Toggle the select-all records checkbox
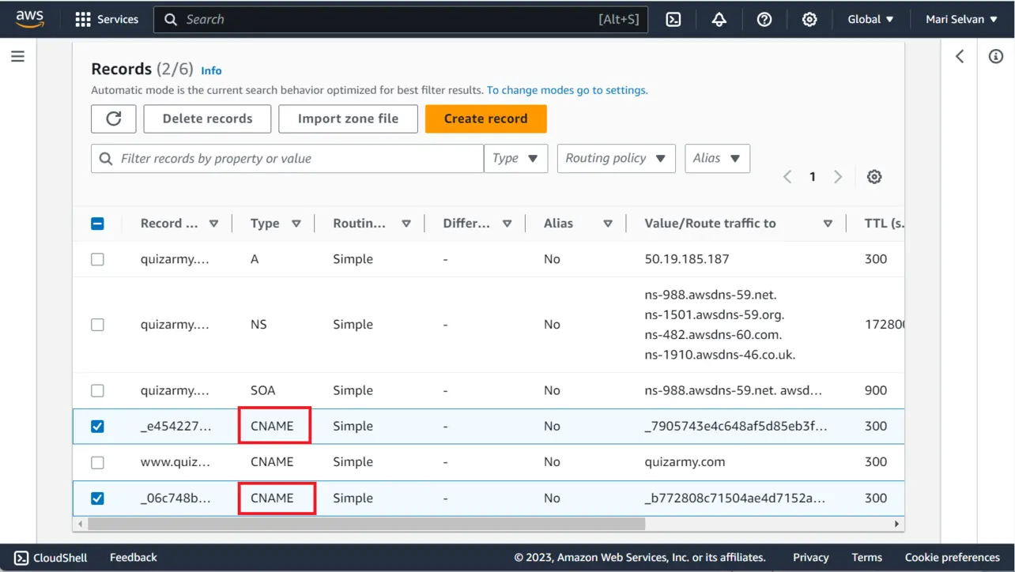 pos(97,224)
